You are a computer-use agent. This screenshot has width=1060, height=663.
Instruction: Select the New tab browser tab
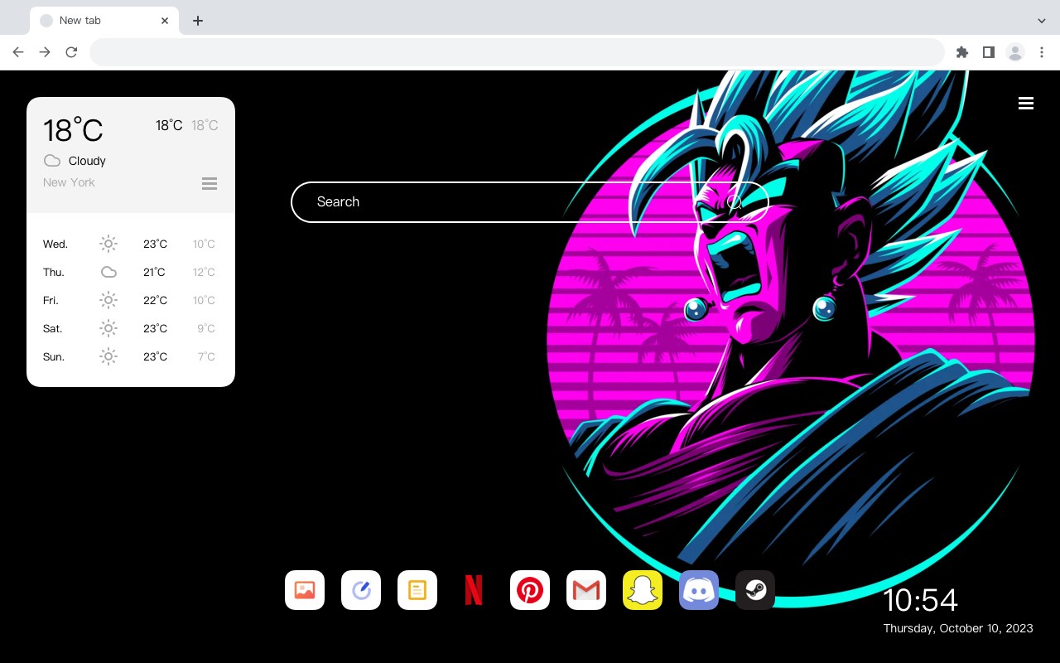tap(104, 21)
